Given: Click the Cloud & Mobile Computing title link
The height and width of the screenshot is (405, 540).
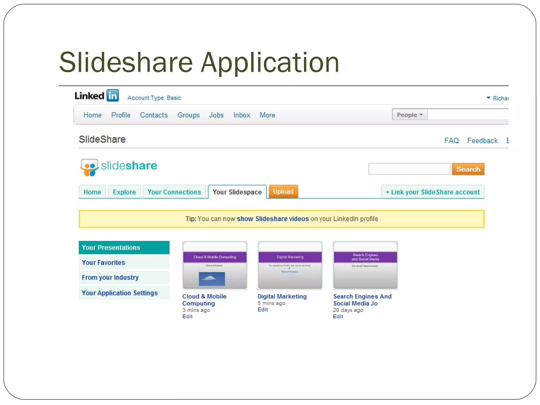Looking at the screenshot, I should coord(204,300).
